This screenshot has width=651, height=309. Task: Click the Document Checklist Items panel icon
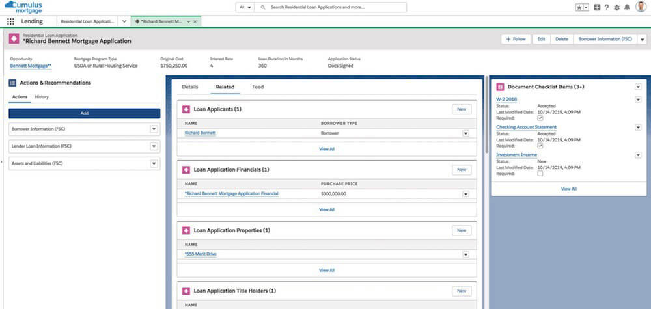click(x=499, y=87)
